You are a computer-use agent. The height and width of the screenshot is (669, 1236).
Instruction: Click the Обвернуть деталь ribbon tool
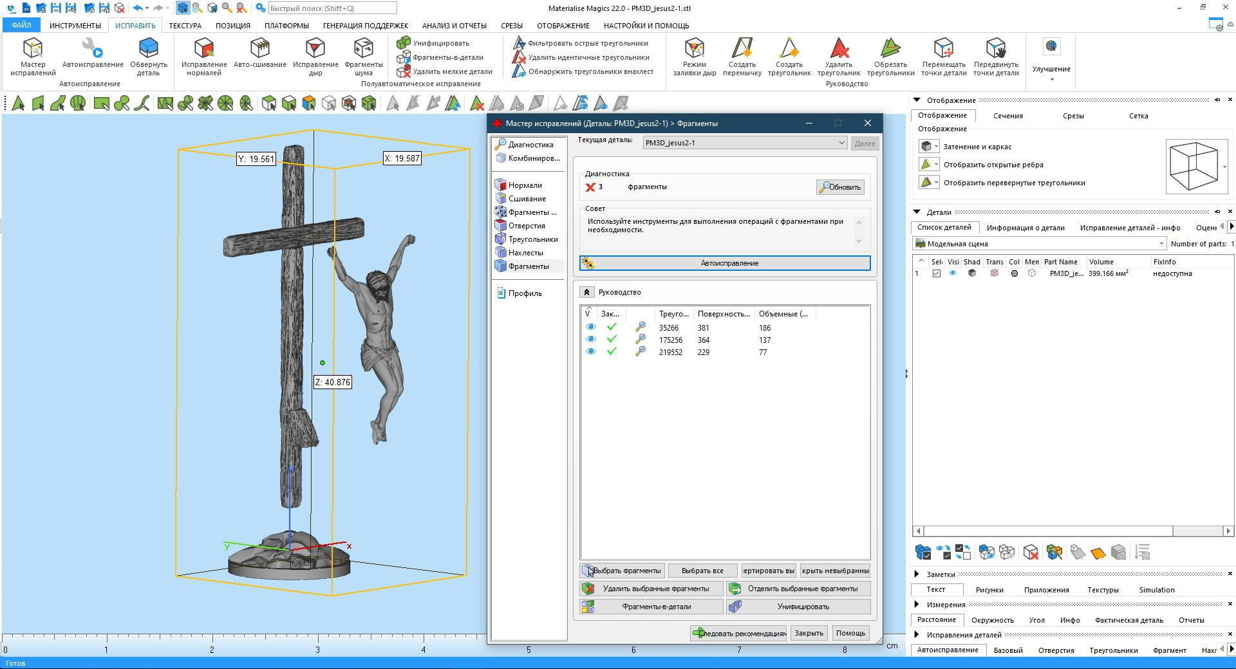tap(149, 57)
